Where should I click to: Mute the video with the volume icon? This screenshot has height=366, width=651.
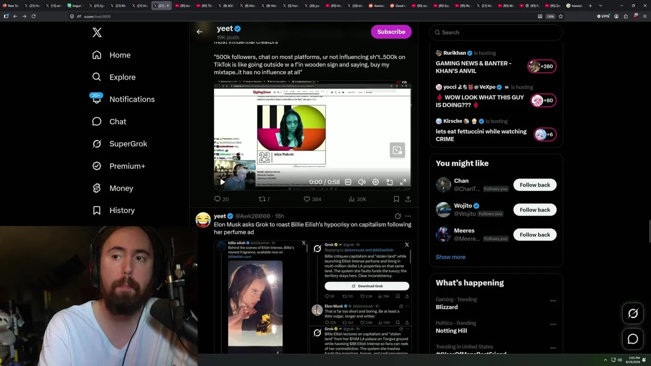[362, 182]
